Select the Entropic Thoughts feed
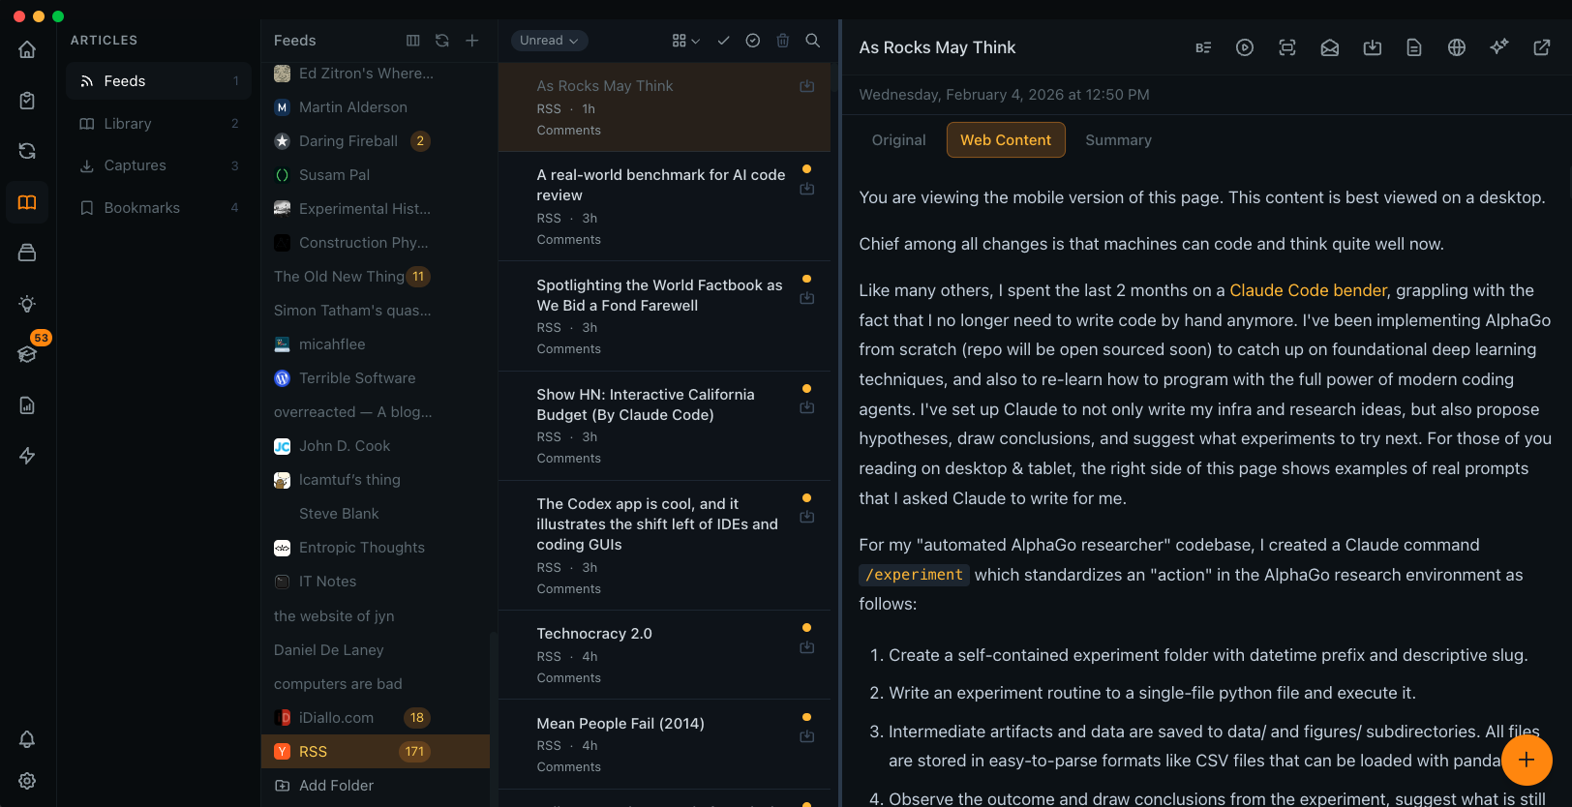Viewport: 1572px width, 807px height. click(x=376, y=548)
